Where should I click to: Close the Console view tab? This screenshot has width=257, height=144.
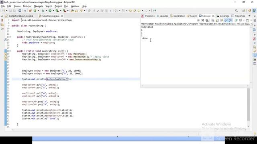click(x=213, y=16)
